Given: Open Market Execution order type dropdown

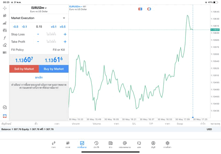Looking at the screenshot, I should (x=38, y=18).
